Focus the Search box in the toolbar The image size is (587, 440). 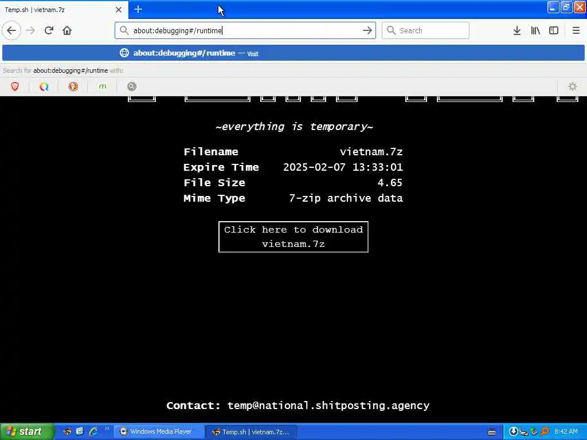tap(425, 30)
